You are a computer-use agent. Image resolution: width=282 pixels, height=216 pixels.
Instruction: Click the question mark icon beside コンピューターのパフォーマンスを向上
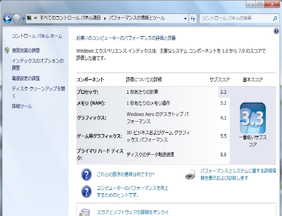point(86,191)
